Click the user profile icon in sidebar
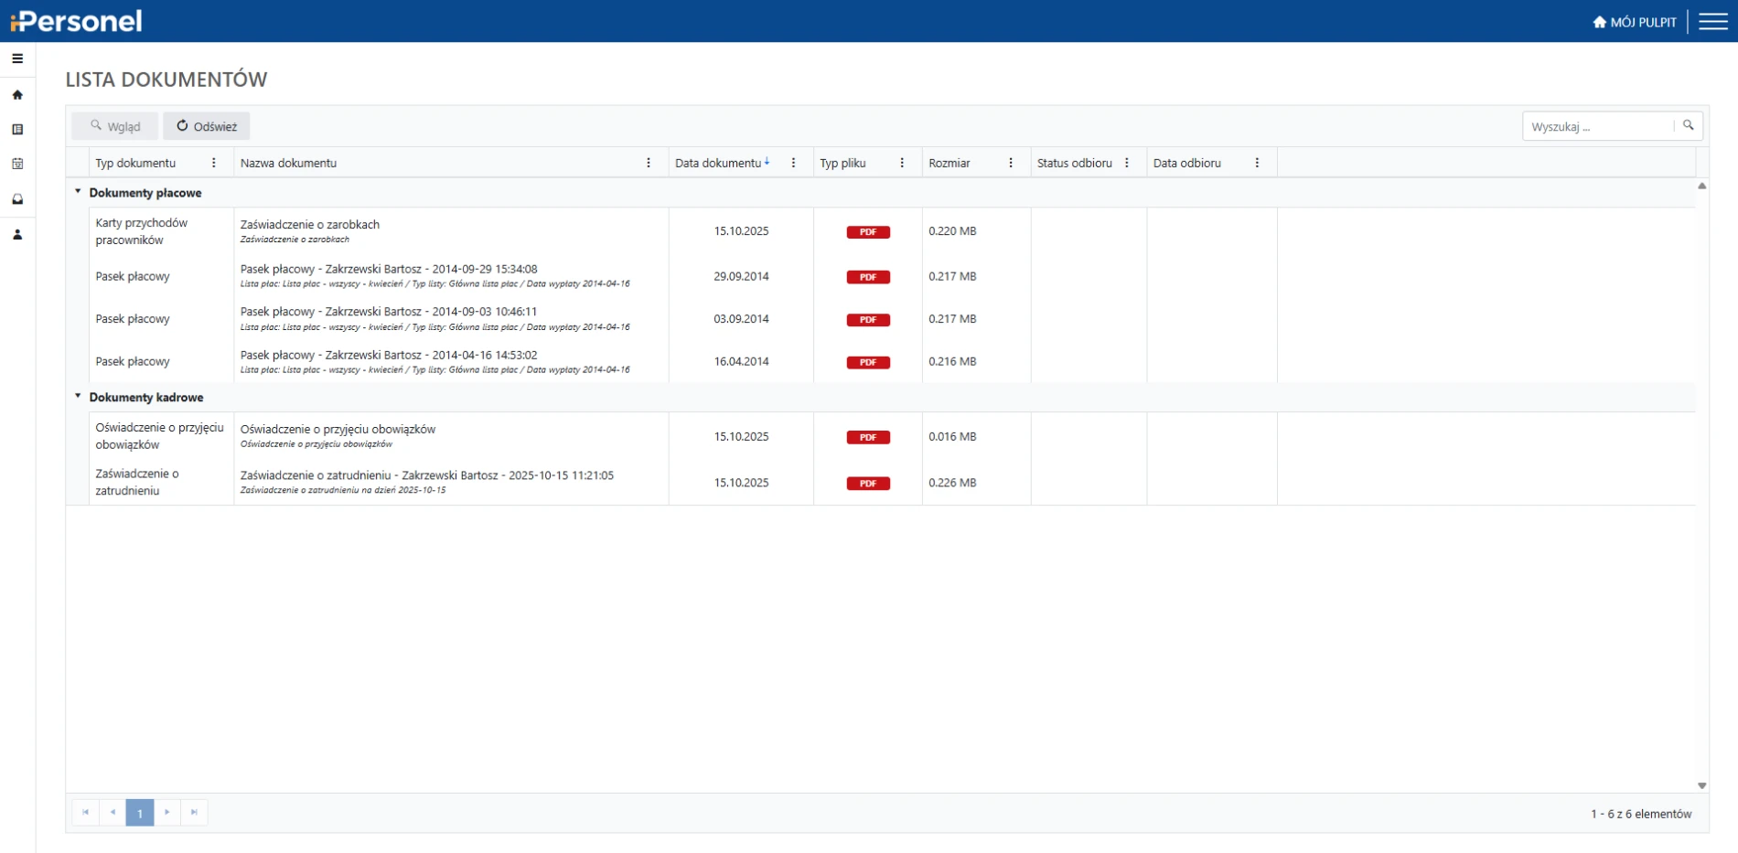Screen dimensions: 1738x853 [x=17, y=235]
